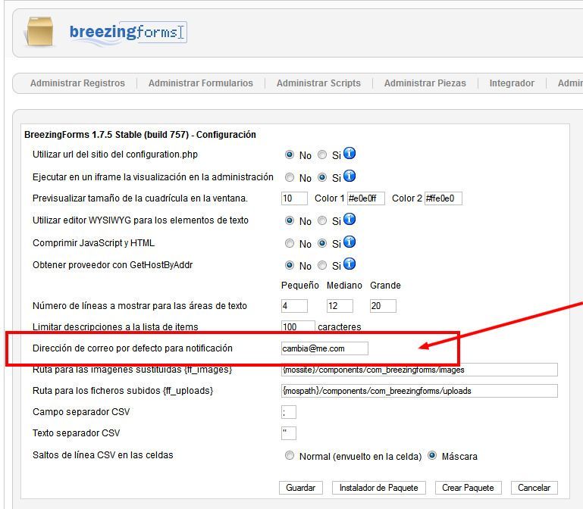Image resolution: width=583 pixels, height=509 pixels.
Task: Click Mediano lines field with value 12
Action: click(340, 306)
